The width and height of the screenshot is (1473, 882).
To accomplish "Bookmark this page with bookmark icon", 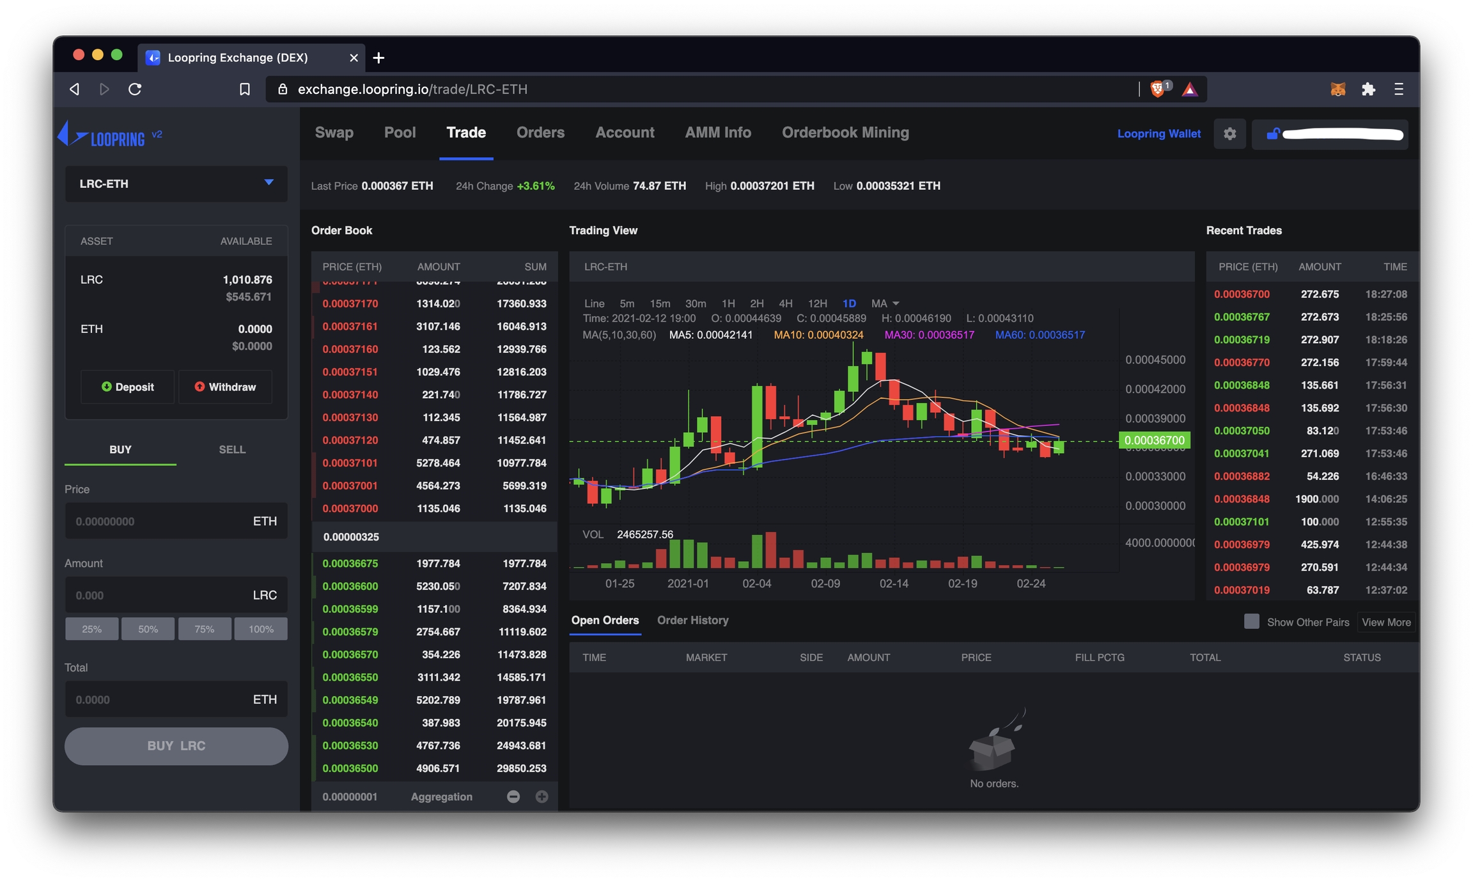I will (x=244, y=89).
